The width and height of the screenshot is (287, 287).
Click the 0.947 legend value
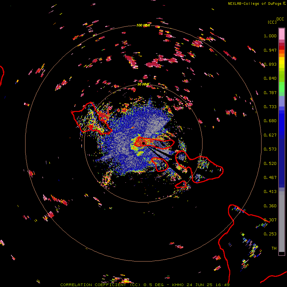tap(270, 50)
